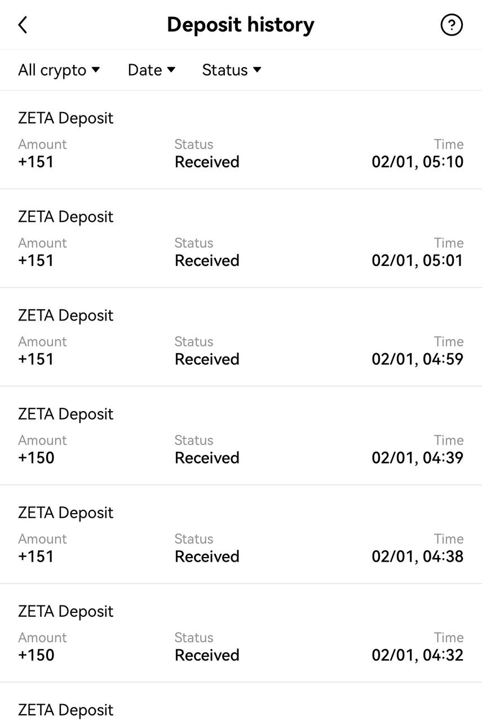482x721 pixels.
Task: Open the Date filter dropdown
Action: [x=152, y=70]
